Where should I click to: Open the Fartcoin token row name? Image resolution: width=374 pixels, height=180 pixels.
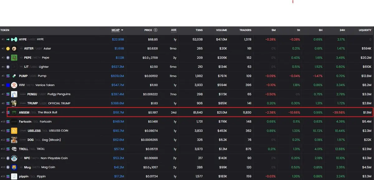point(25,122)
